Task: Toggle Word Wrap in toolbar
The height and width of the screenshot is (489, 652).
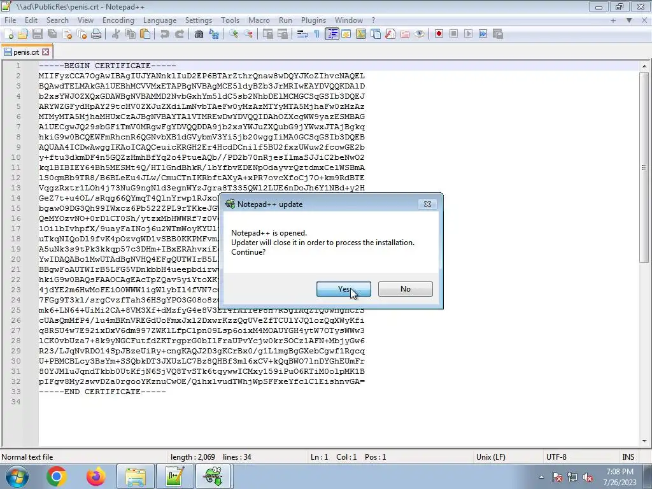Action: pyautogui.click(x=302, y=34)
